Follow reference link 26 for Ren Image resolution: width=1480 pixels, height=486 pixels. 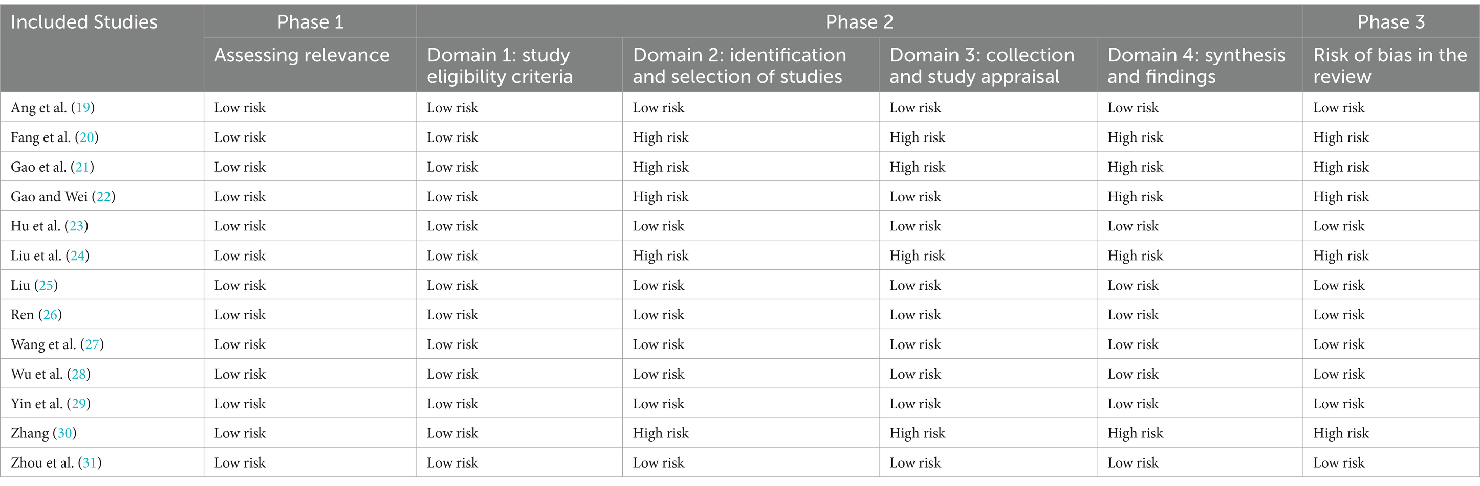click(51, 315)
